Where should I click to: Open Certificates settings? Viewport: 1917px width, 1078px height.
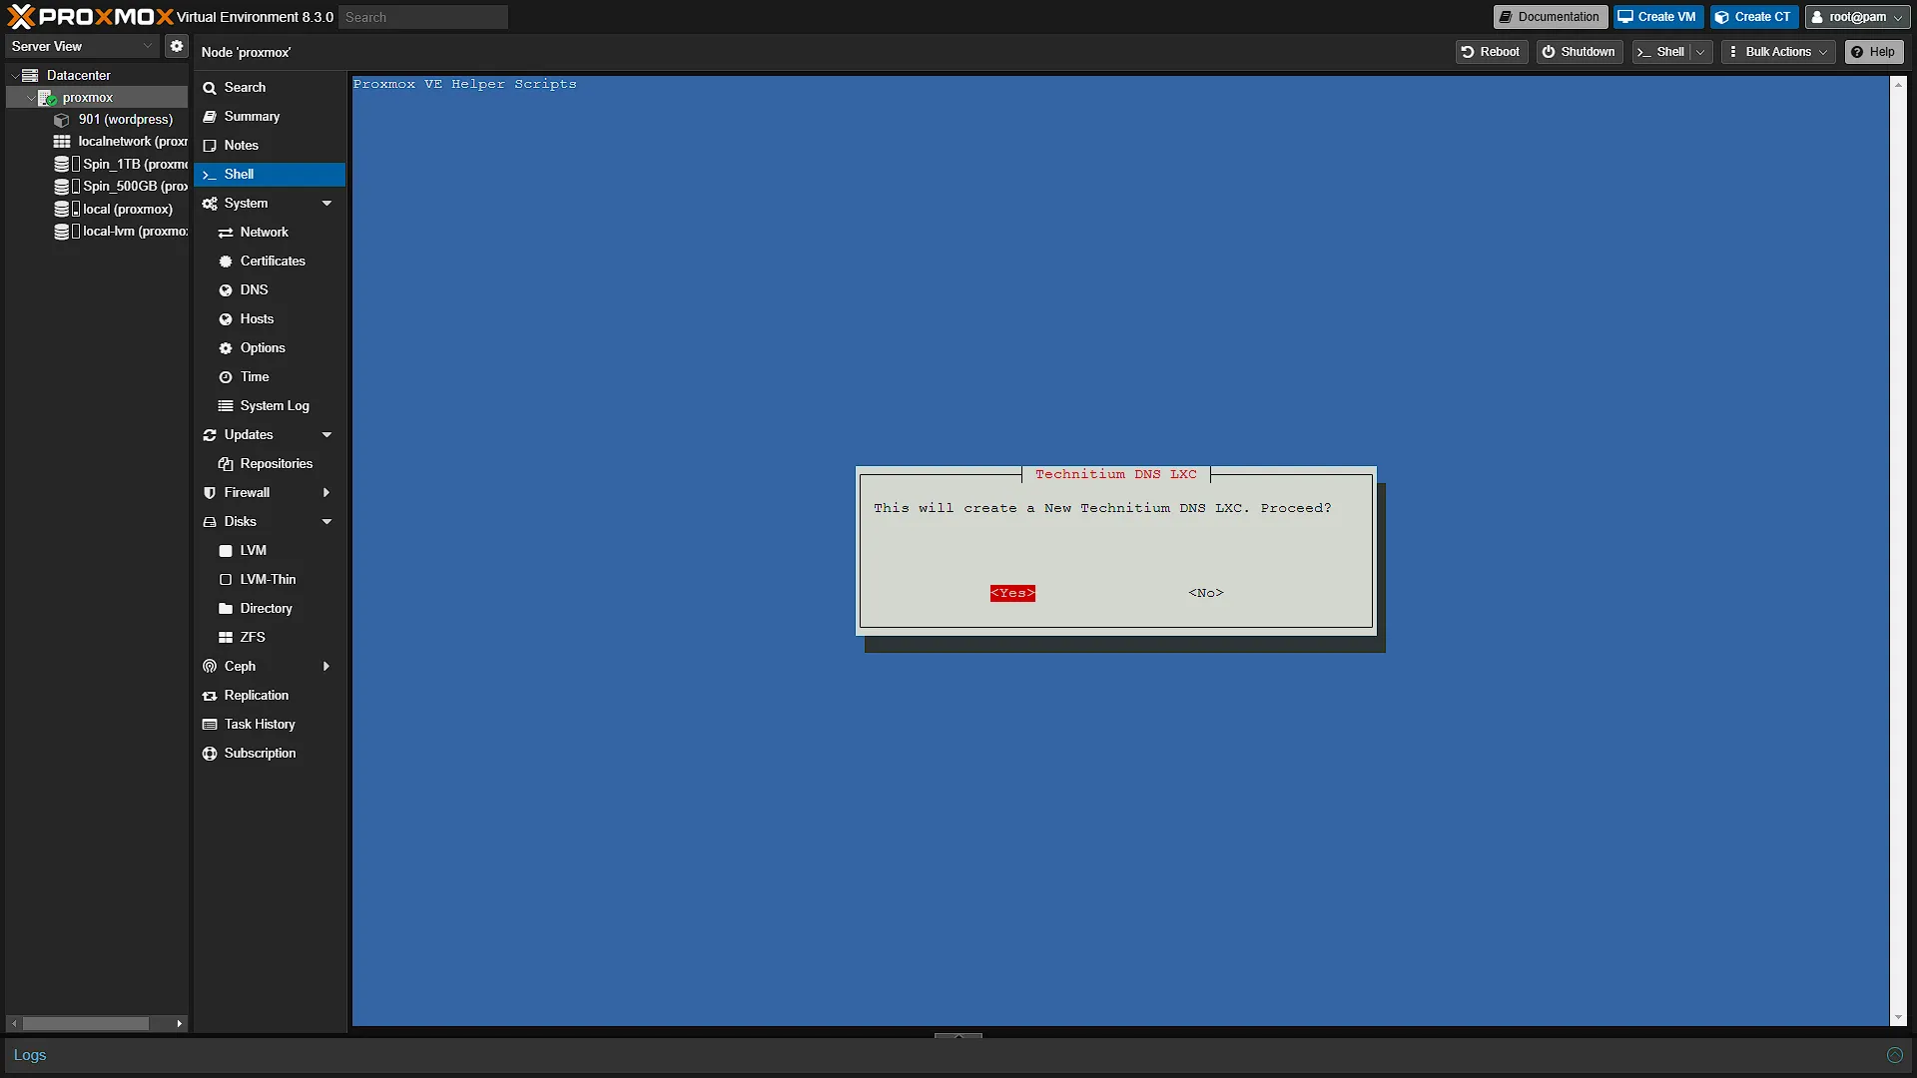[270, 262]
